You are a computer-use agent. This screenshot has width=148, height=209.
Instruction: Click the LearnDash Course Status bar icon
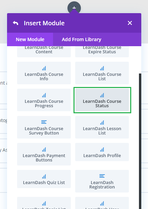coord(102,95)
